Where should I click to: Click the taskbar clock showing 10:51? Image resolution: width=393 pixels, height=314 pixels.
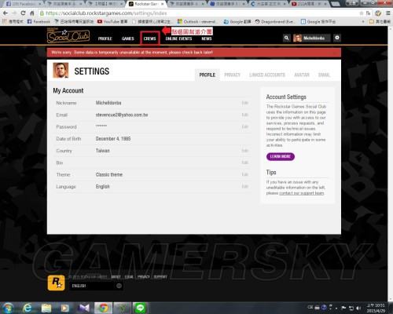click(x=376, y=308)
